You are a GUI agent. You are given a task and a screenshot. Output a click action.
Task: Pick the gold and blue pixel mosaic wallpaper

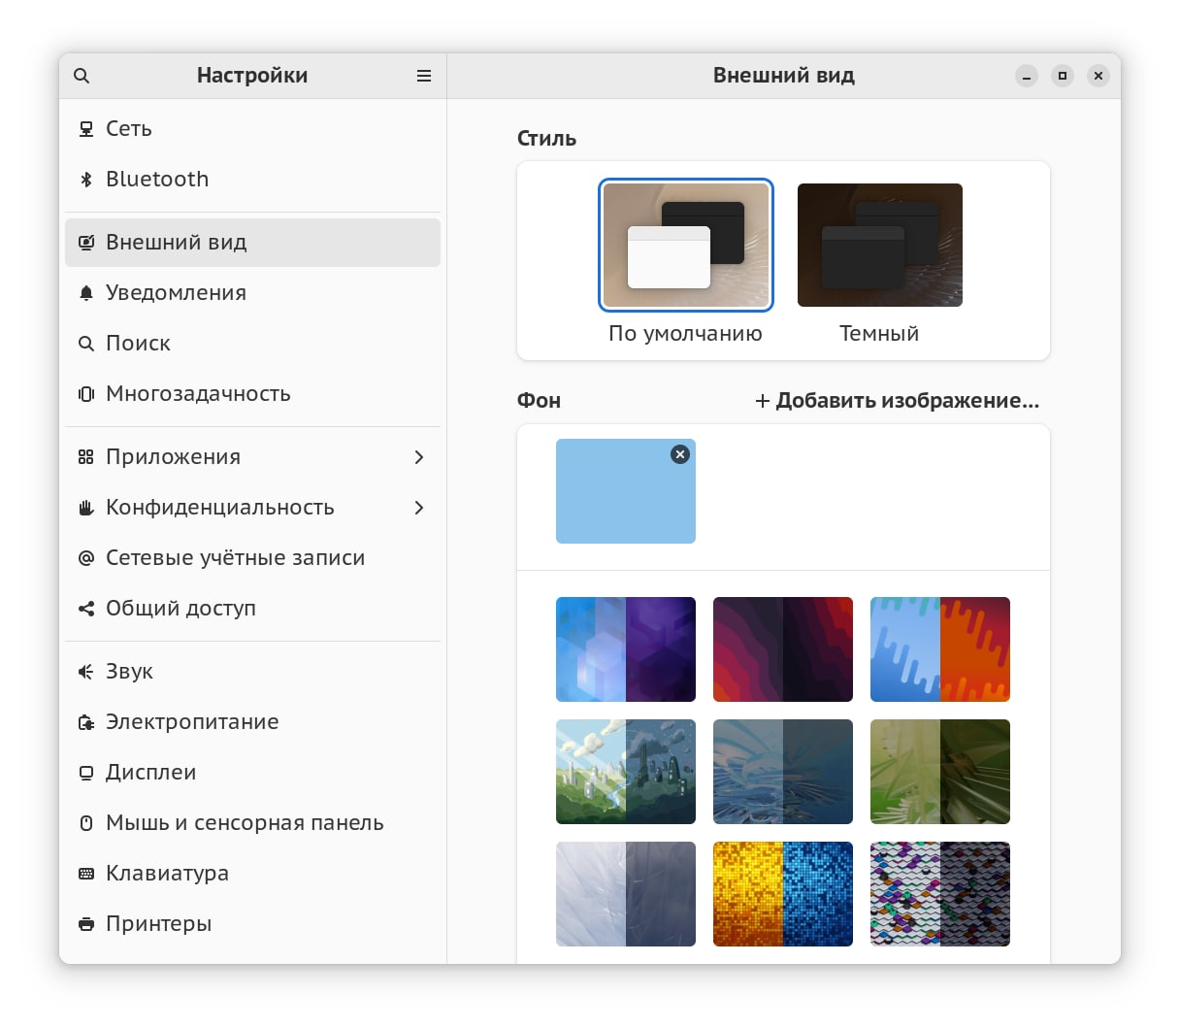783,894
